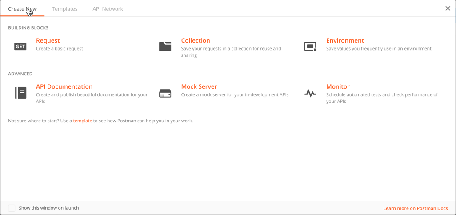The image size is (456, 215).
Task: Follow the orange template link
Action: tap(83, 121)
